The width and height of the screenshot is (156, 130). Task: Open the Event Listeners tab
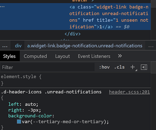click(94, 56)
